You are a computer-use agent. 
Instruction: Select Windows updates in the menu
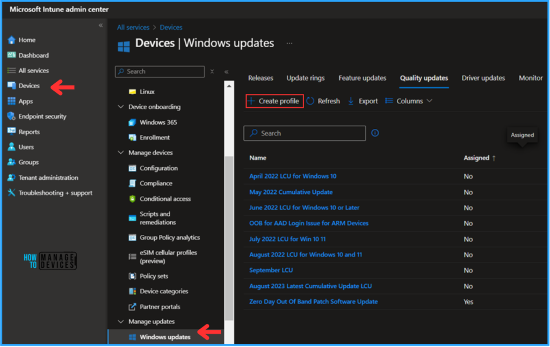165,337
